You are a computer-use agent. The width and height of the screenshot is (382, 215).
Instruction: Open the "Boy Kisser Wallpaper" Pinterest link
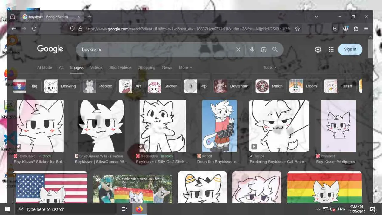[336, 162]
